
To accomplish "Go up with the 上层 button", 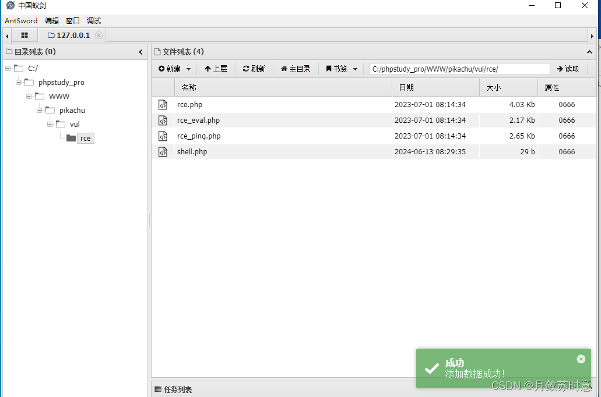I will (x=216, y=69).
